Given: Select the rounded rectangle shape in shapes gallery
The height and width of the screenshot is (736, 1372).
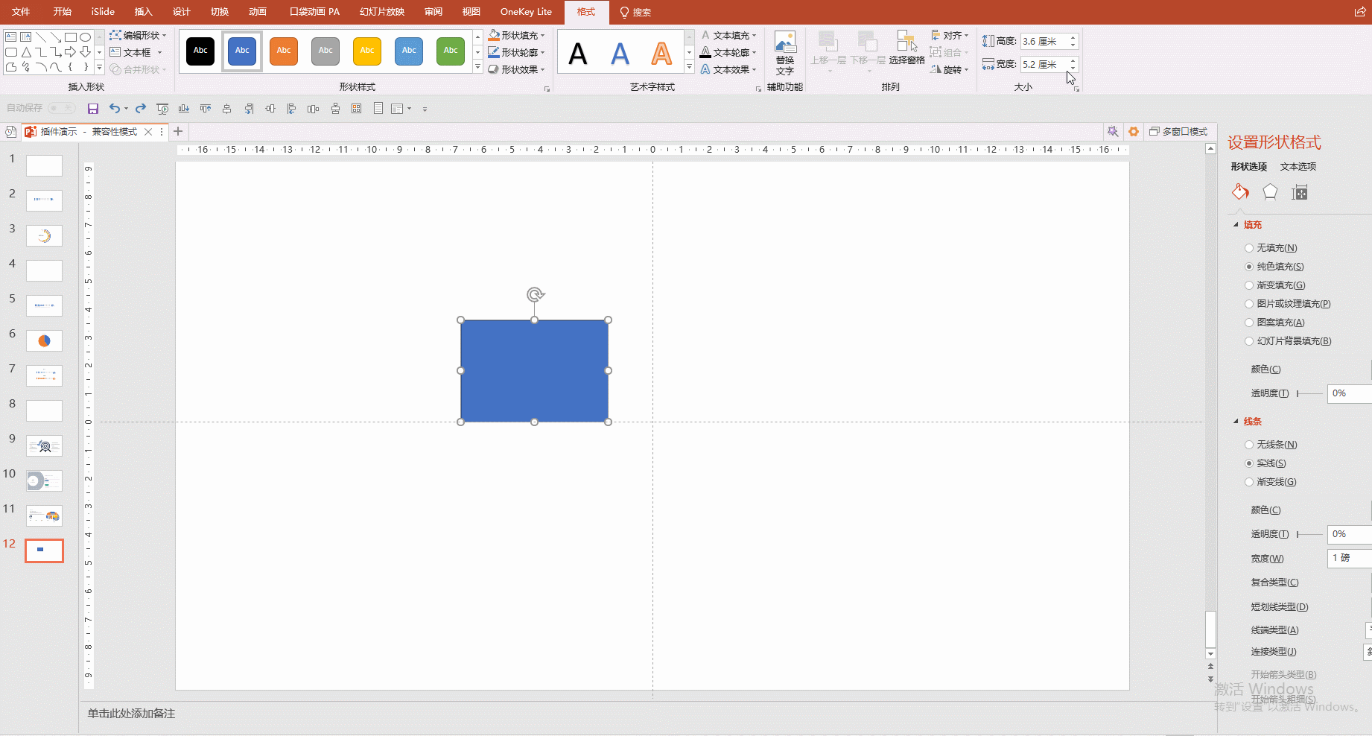Looking at the screenshot, I should (x=10, y=52).
